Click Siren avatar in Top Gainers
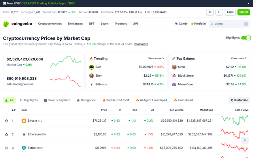The width and height of the screenshot is (253, 158). pos(174,67)
